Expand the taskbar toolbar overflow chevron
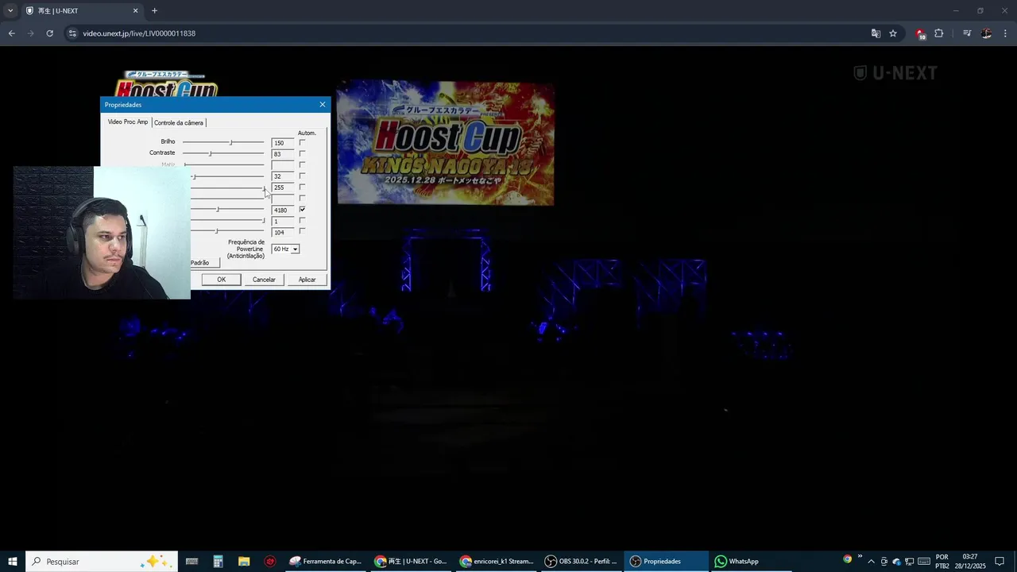This screenshot has width=1017, height=572. [x=860, y=557]
